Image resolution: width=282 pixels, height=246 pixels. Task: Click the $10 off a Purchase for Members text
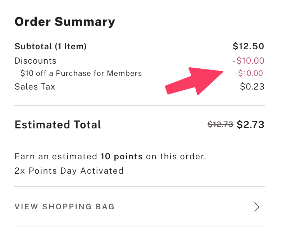pyautogui.click(x=81, y=73)
